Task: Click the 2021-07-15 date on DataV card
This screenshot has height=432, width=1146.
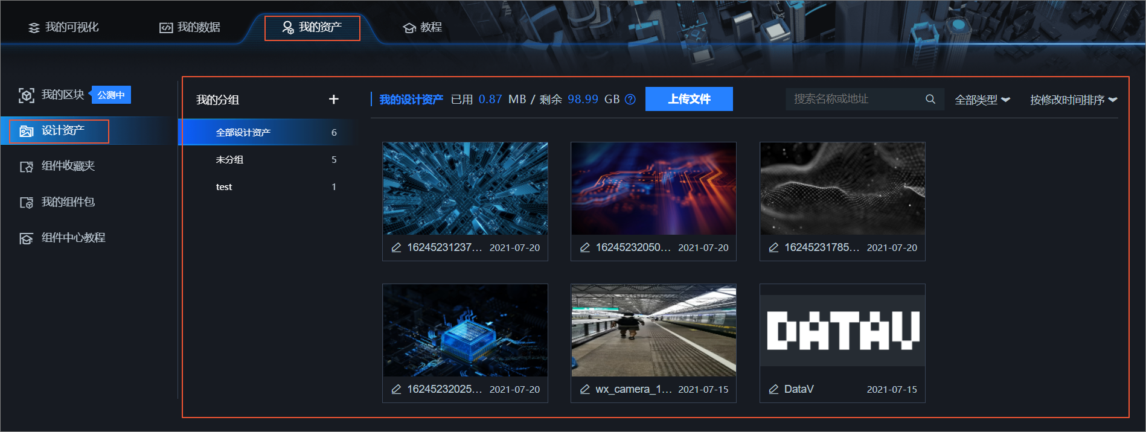Action: coord(892,389)
